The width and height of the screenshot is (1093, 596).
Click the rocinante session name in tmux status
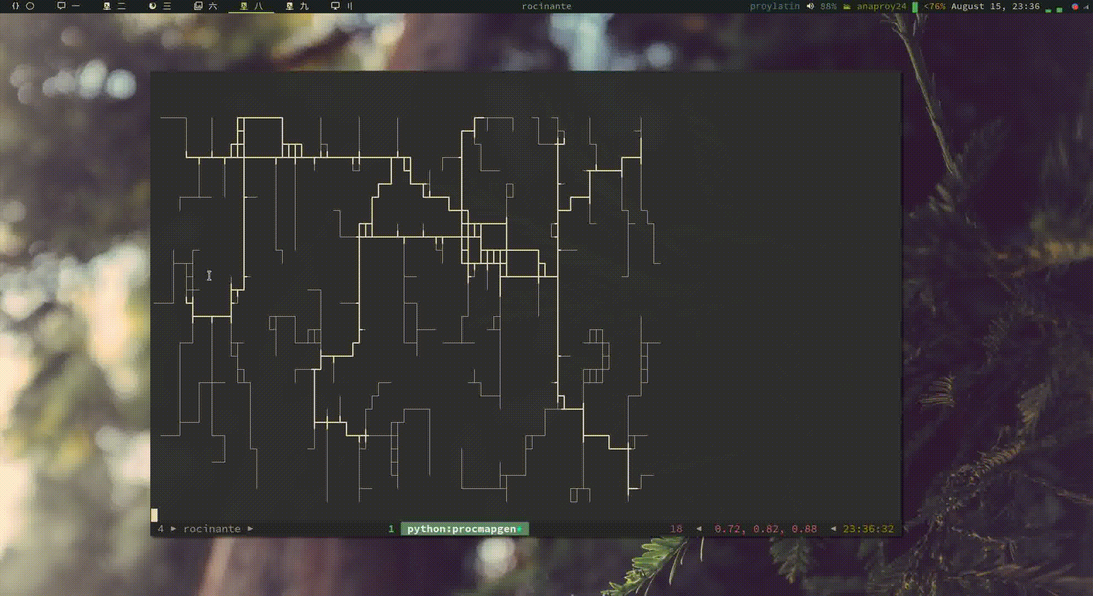(212, 529)
